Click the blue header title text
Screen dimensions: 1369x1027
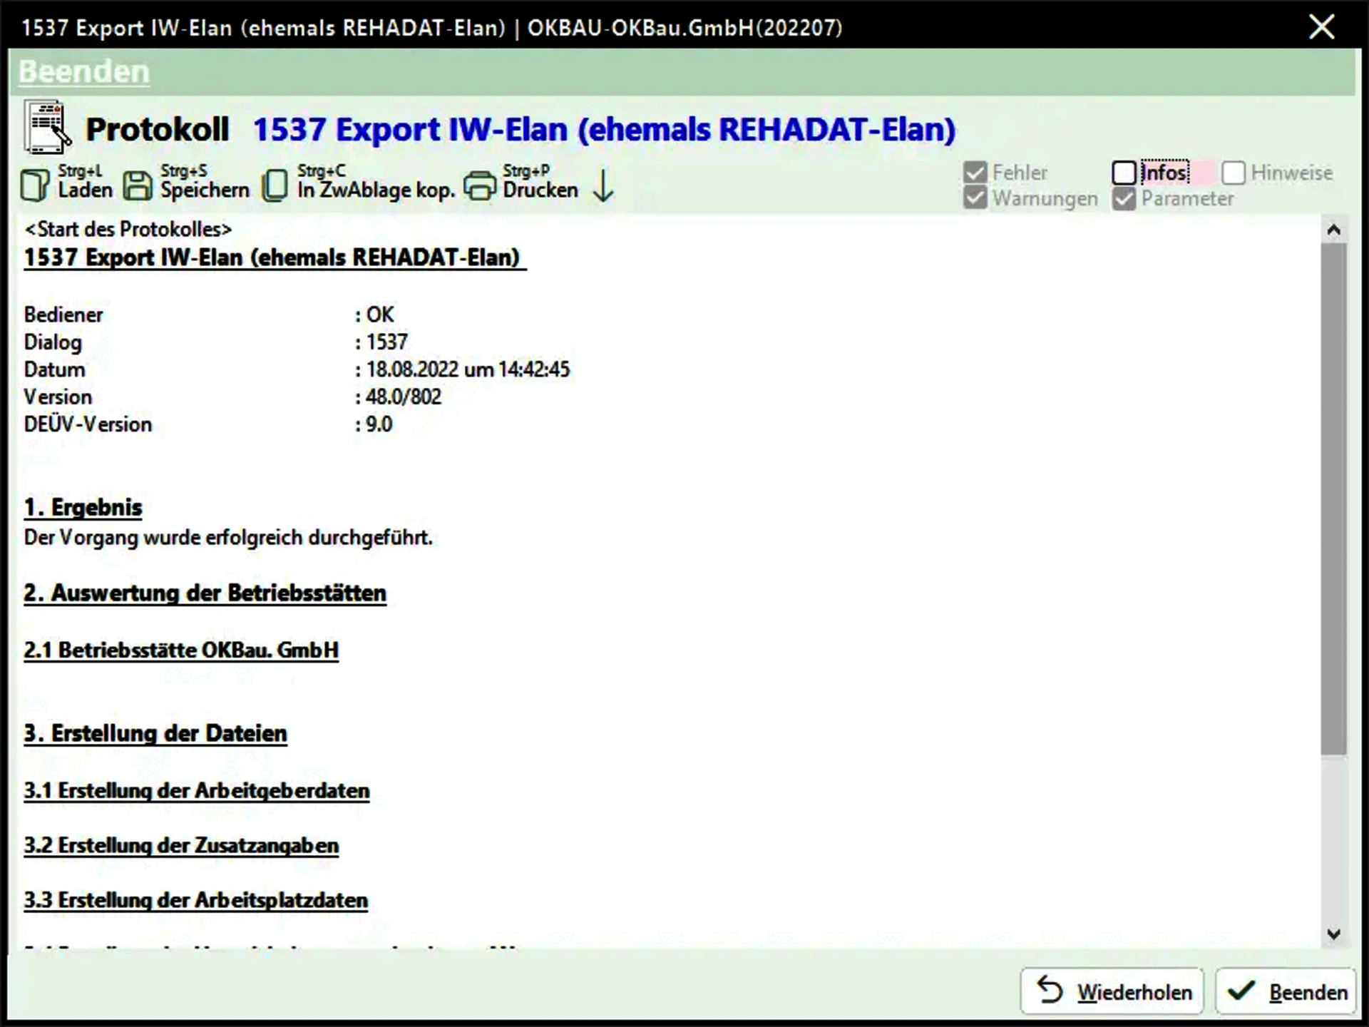605,130
